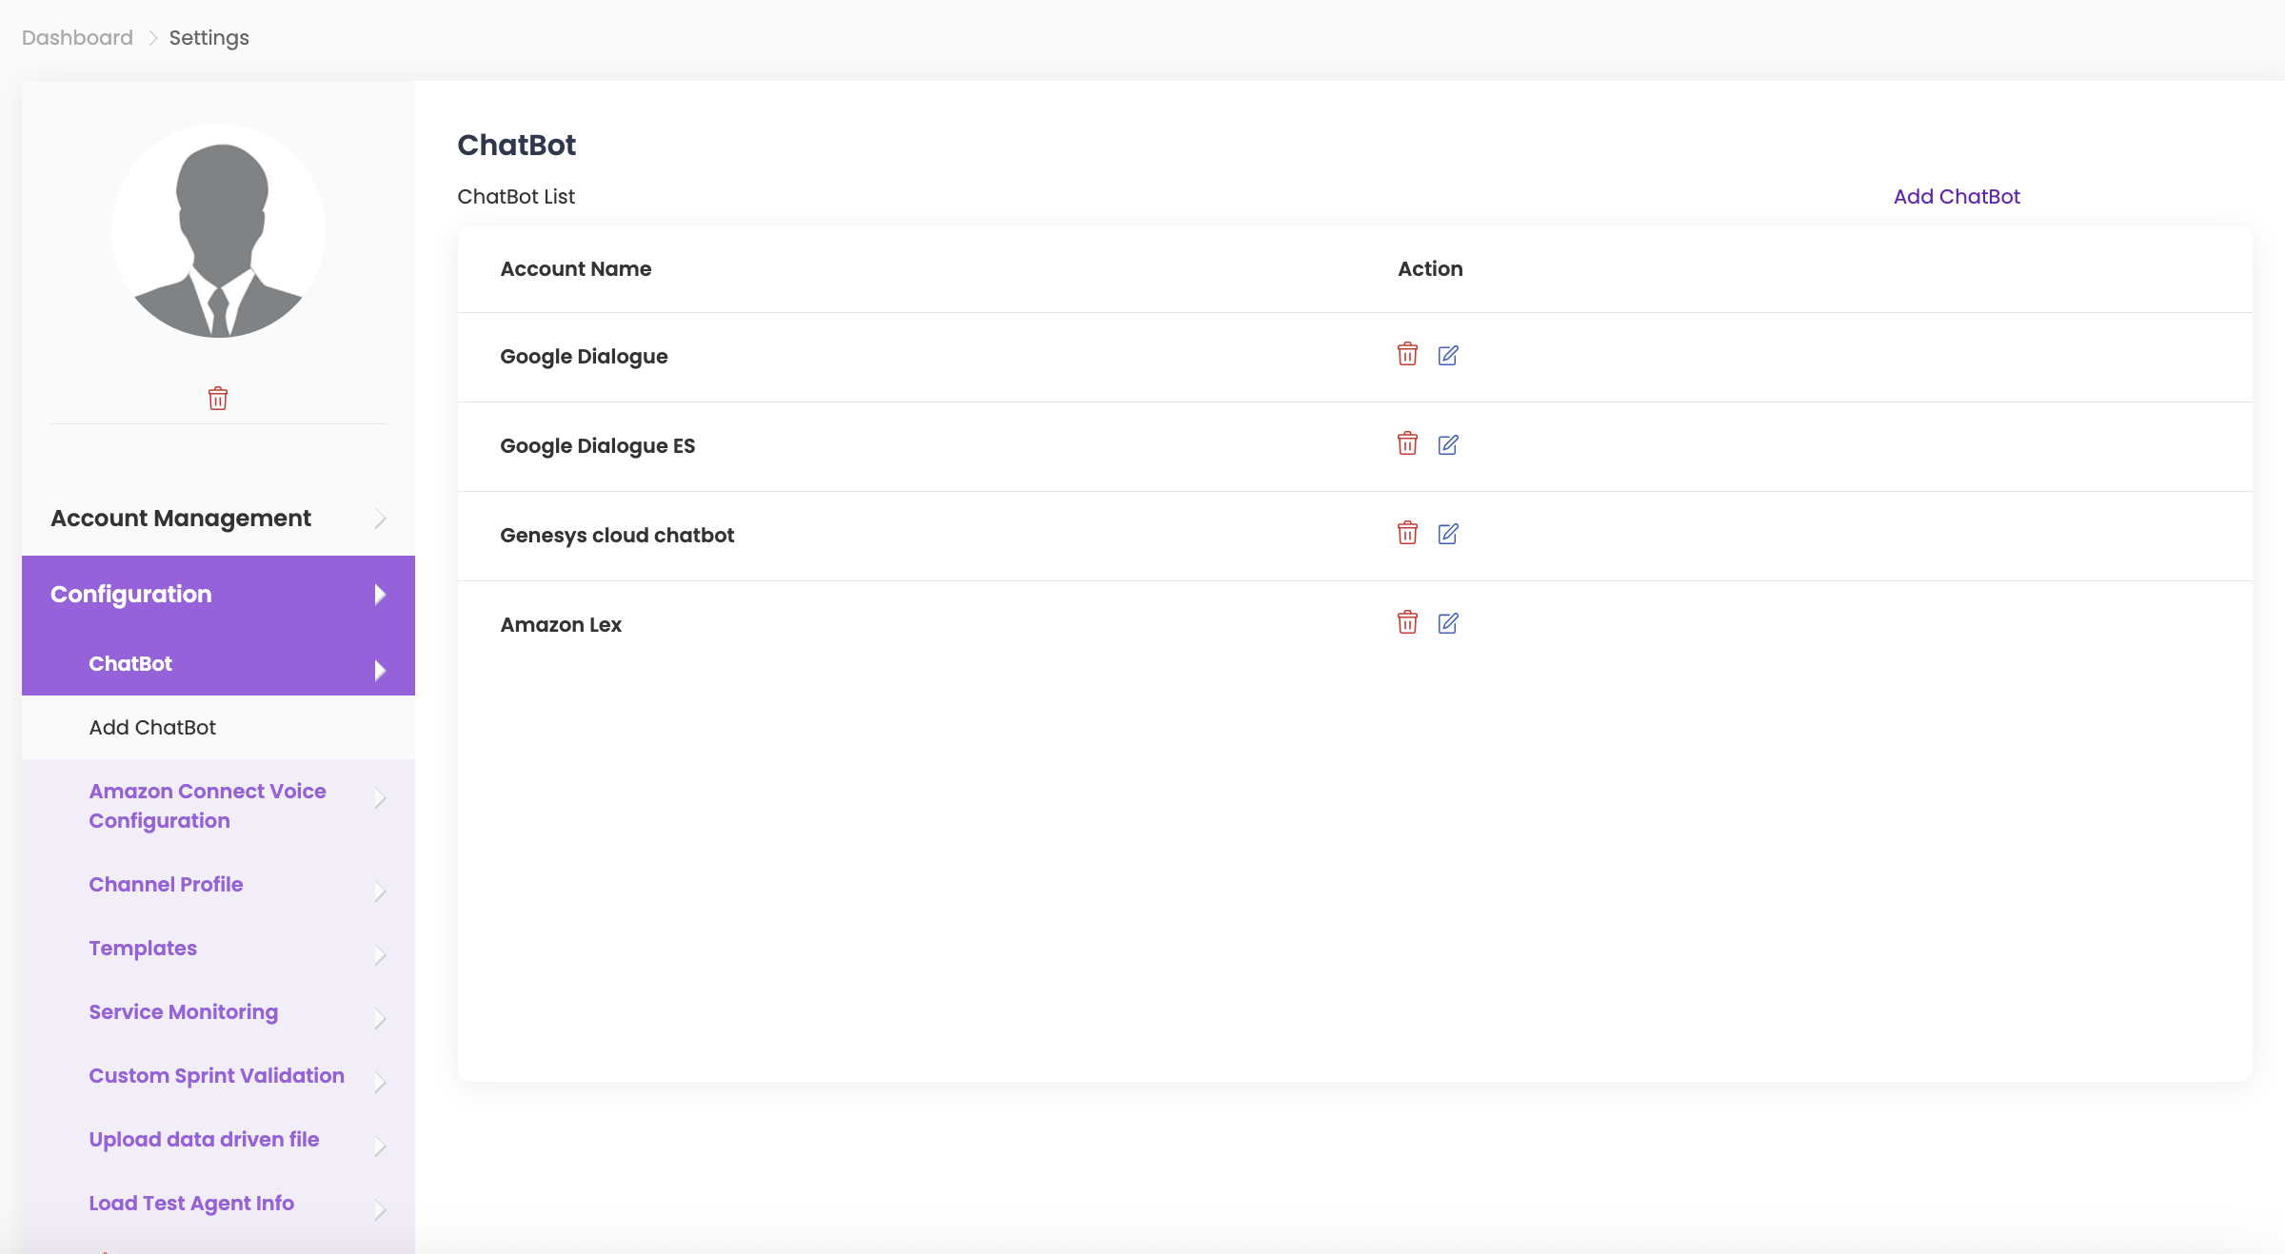This screenshot has height=1254, width=2285.
Task: Edit the Genesys cloud chatbot entry
Action: pyautogui.click(x=1448, y=534)
